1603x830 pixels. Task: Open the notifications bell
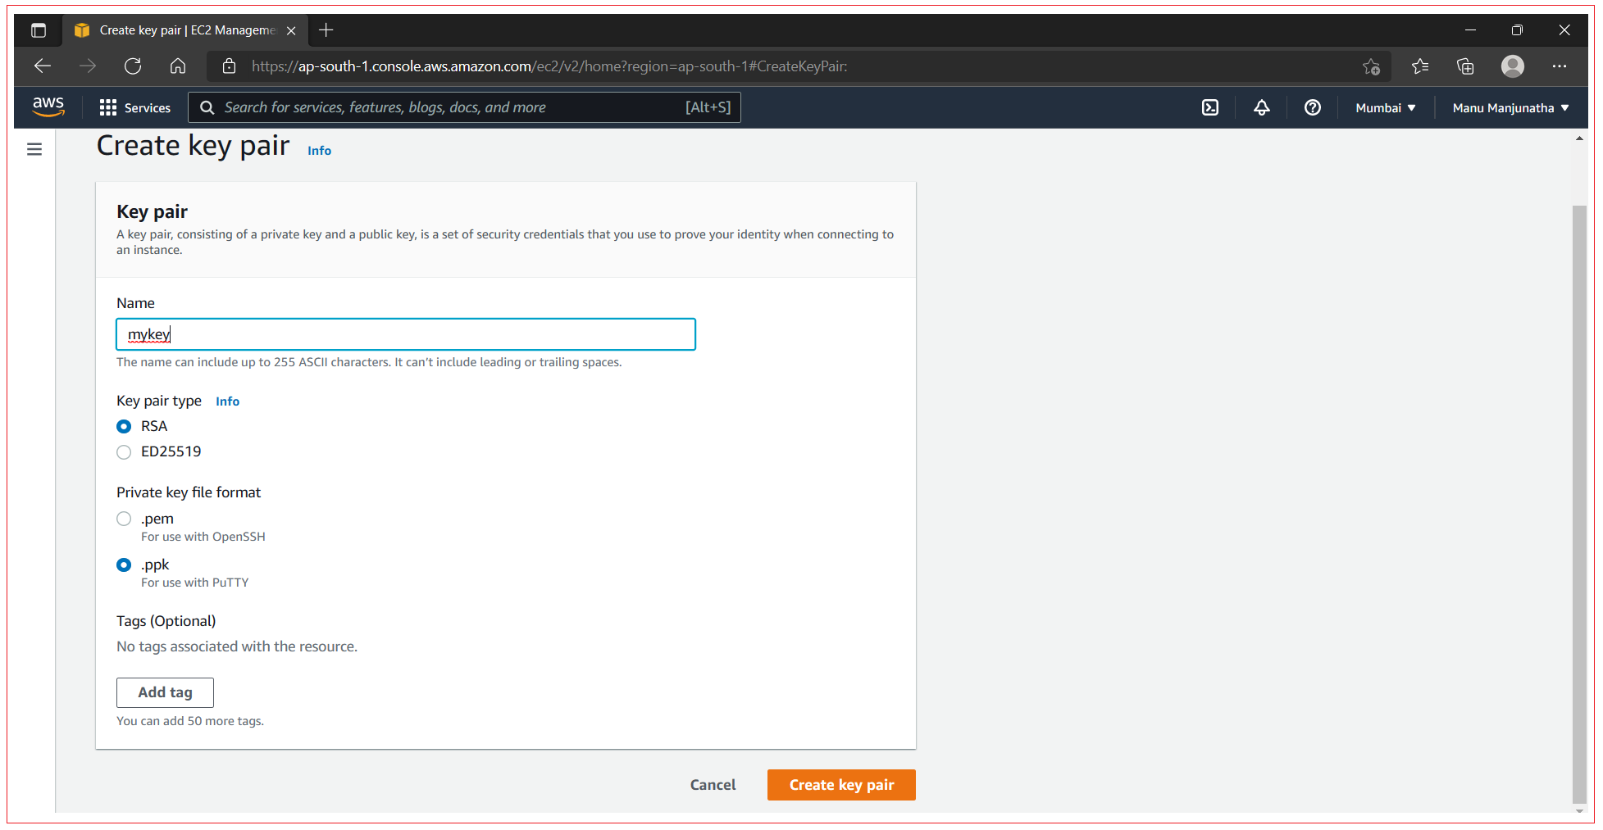click(1262, 107)
